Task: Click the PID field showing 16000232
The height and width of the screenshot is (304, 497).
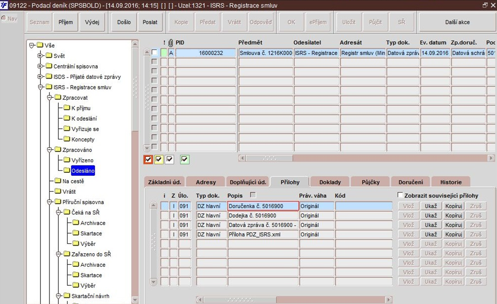Action: (x=206, y=53)
